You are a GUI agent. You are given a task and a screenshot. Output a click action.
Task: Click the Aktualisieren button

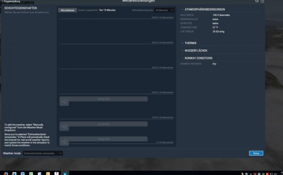(x=67, y=10)
